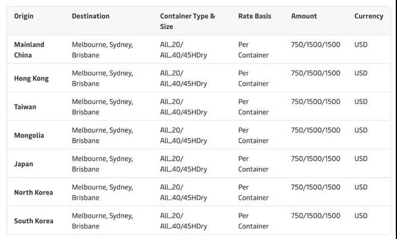This screenshot has height=239, width=397.
Task: Select the Mainland China origin cell
Action: [29, 50]
